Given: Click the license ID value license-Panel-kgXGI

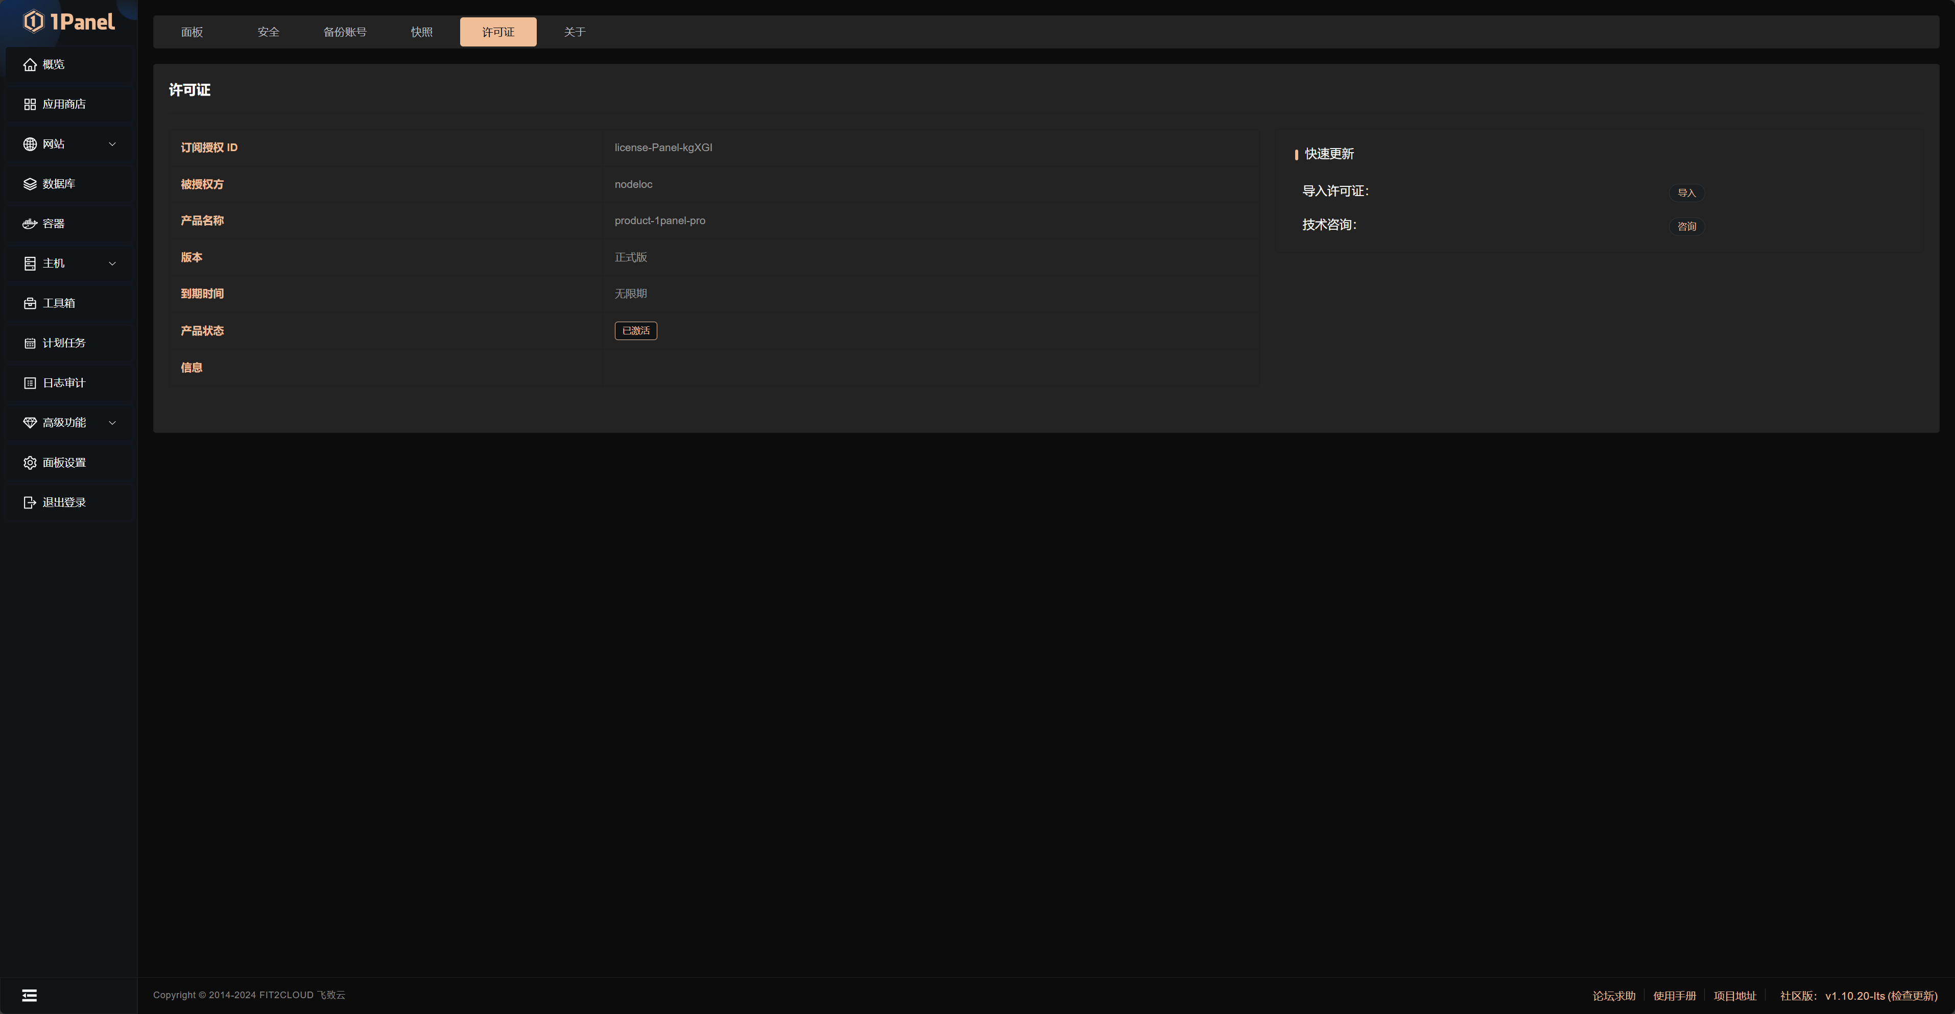Looking at the screenshot, I should [663, 147].
